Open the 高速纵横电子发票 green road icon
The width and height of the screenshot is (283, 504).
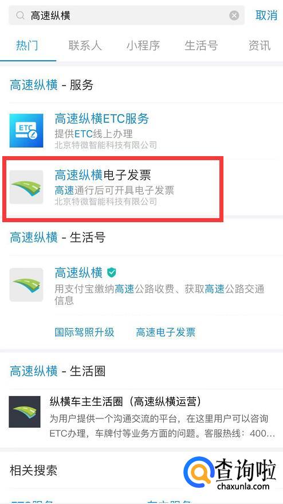26,187
